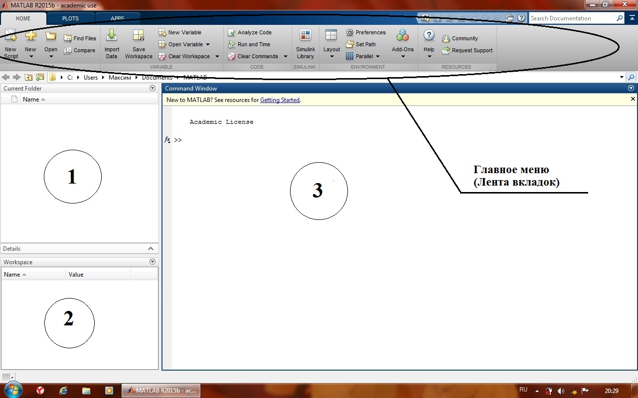Screen dimensions: 638x398
Task: Expand the Layout dropdown arrow
Action: tap(331, 57)
